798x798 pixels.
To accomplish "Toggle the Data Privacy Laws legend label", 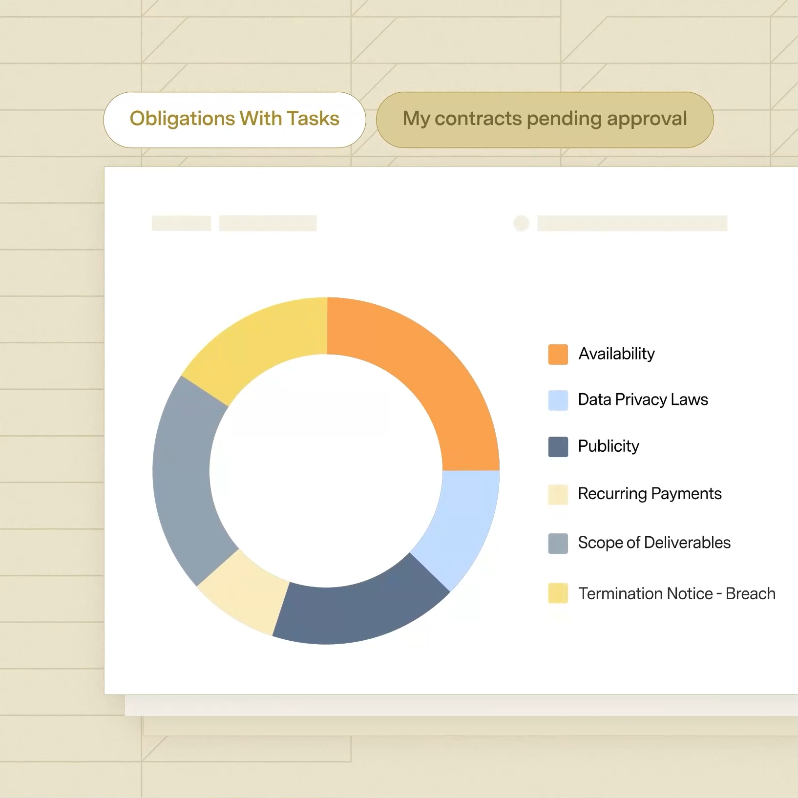I will (643, 399).
